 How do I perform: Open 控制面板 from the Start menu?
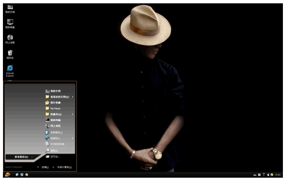pyautogui.click(x=55, y=132)
